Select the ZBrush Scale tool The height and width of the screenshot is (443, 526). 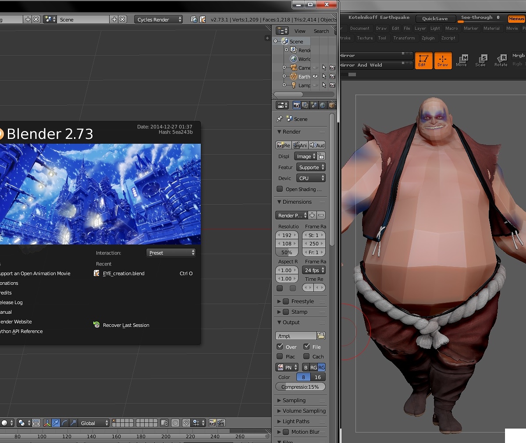[481, 60]
